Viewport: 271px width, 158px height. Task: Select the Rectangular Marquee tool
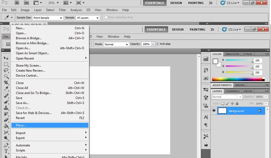click(x=6, y=64)
